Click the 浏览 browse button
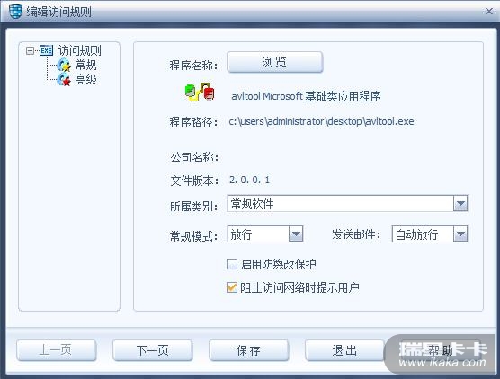The image size is (500, 379). pyautogui.click(x=275, y=62)
